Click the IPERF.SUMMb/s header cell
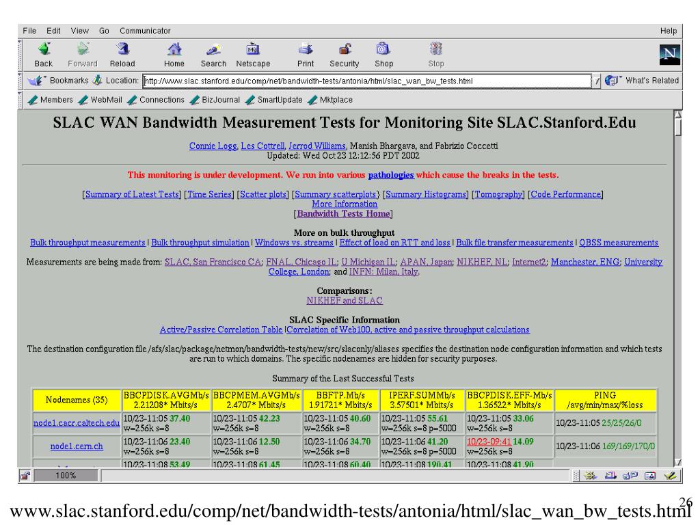This screenshot has width=700, height=525. [422, 401]
